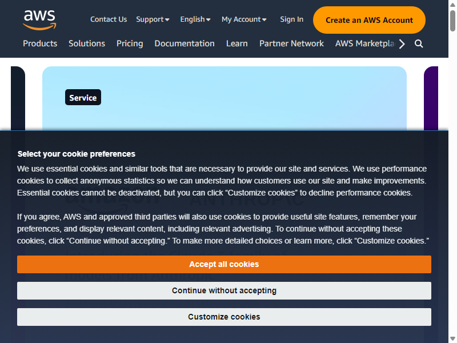Open the Products menu

[40, 43]
